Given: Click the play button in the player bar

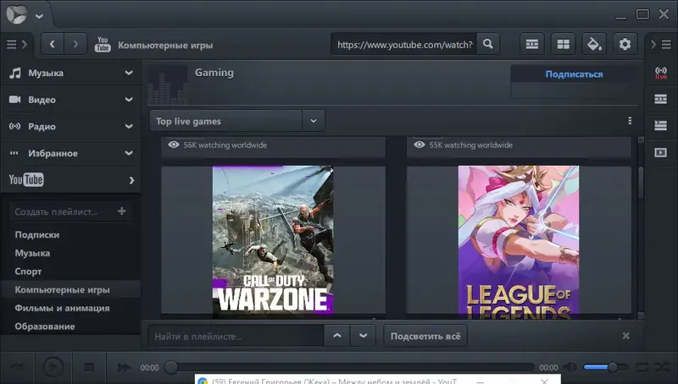Looking at the screenshot, I should click(x=53, y=368).
